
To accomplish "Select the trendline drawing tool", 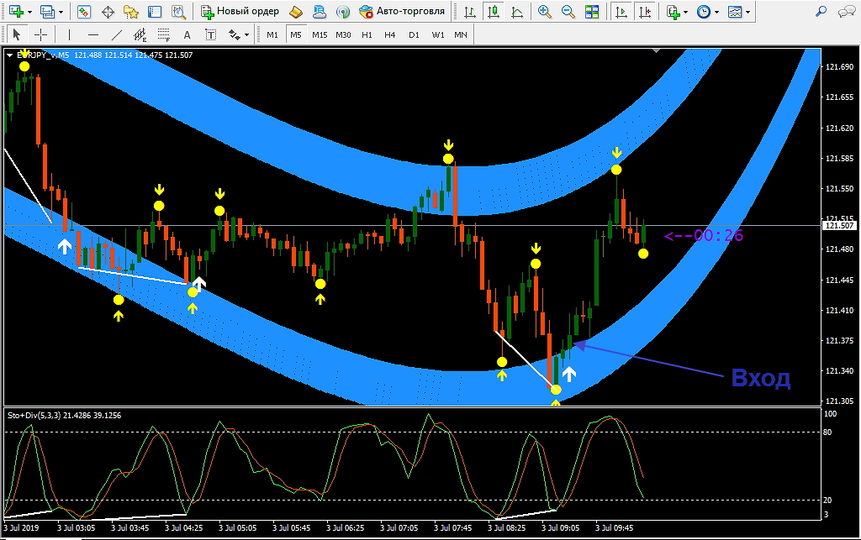I will 116,35.
